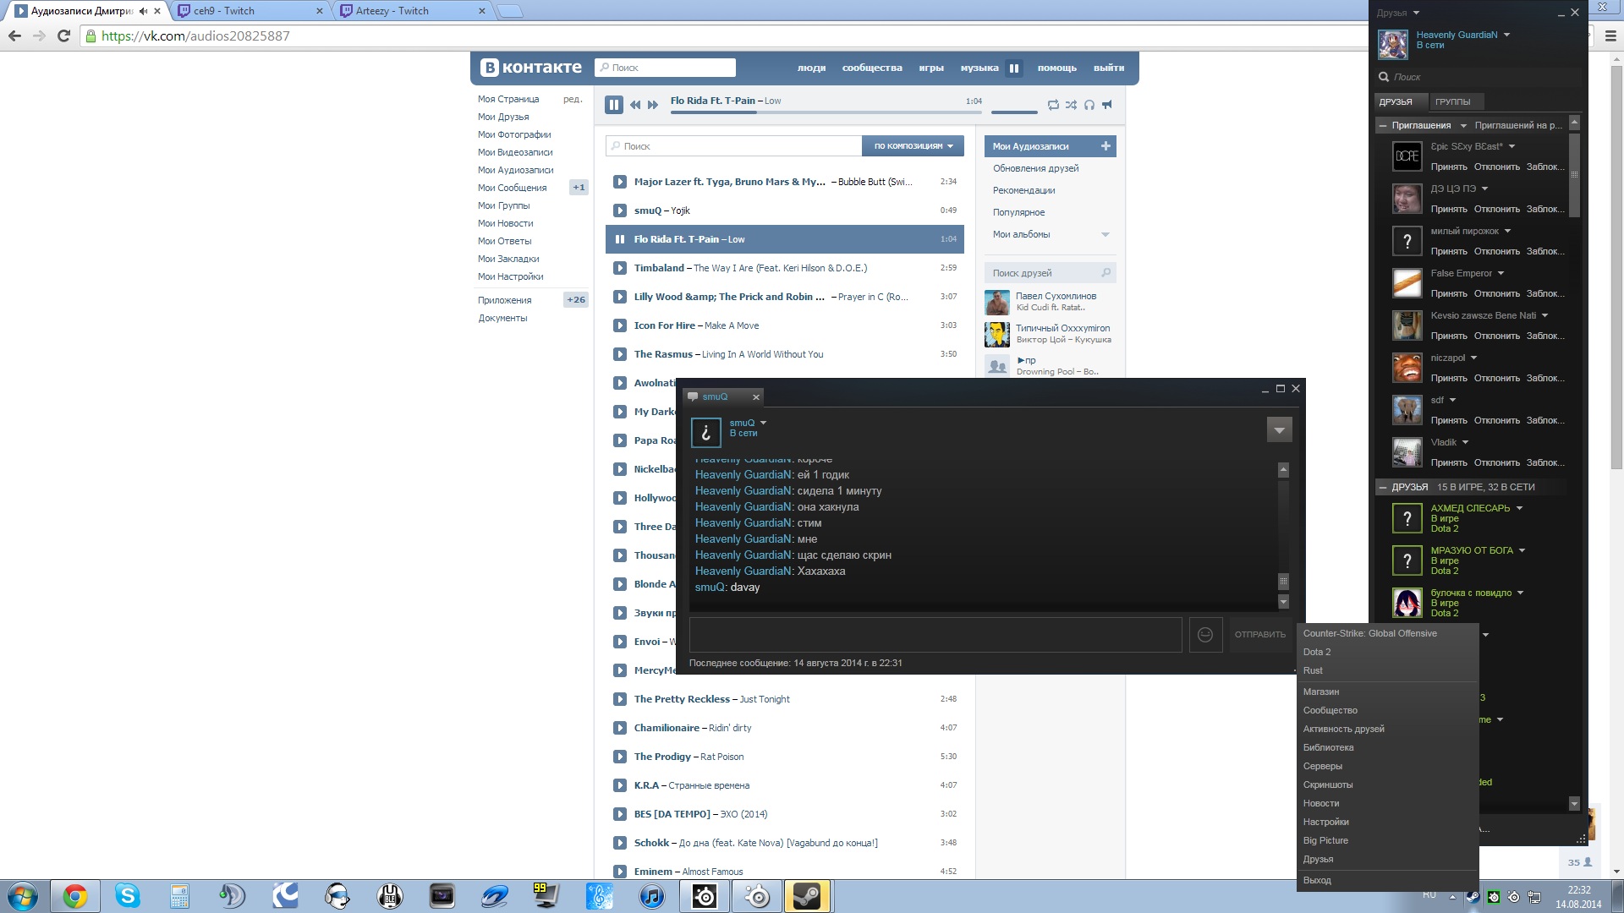The width and height of the screenshot is (1624, 913).
Task: Open the по композициям search filter dropdown
Action: pos(913,146)
